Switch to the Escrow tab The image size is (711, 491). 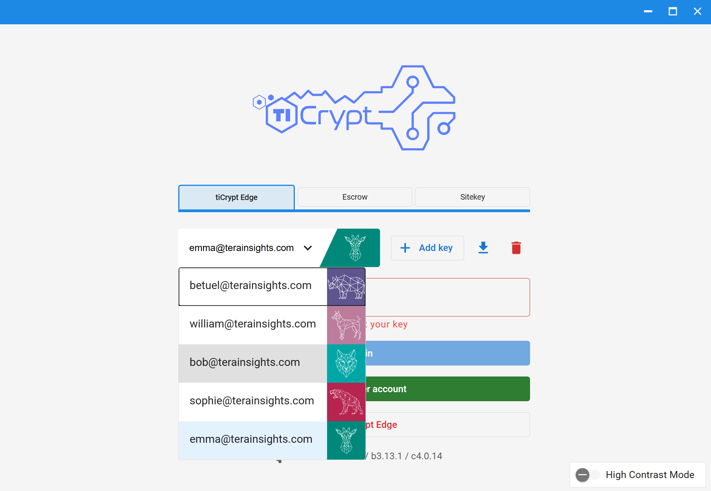pyautogui.click(x=355, y=197)
